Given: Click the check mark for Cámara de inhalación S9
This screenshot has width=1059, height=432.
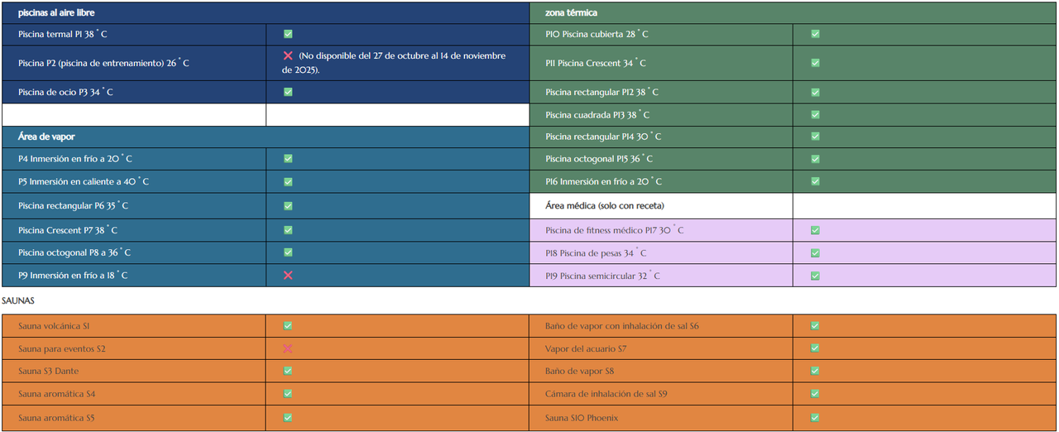Looking at the screenshot, I should 815,394.
